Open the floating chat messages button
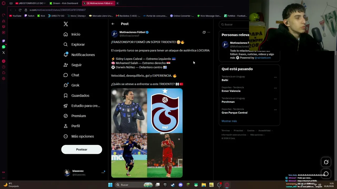337x189 pixels. pyautogui.click(x=326, y=174)
